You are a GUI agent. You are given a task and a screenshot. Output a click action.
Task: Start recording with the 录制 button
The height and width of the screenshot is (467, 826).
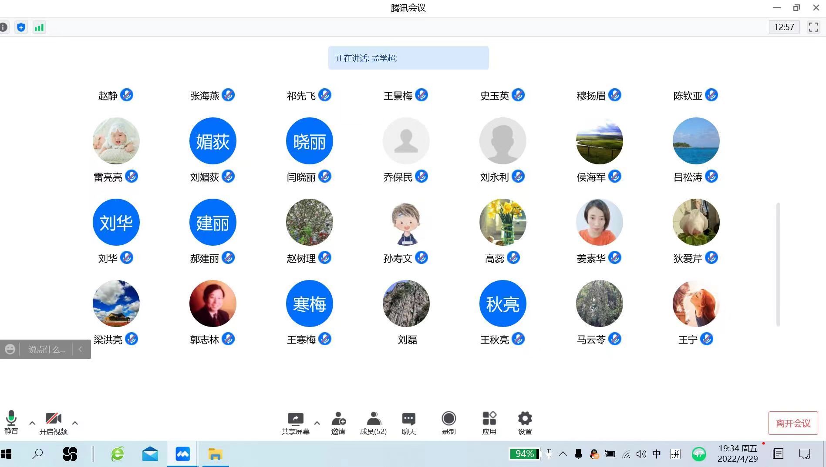(448, 423)
